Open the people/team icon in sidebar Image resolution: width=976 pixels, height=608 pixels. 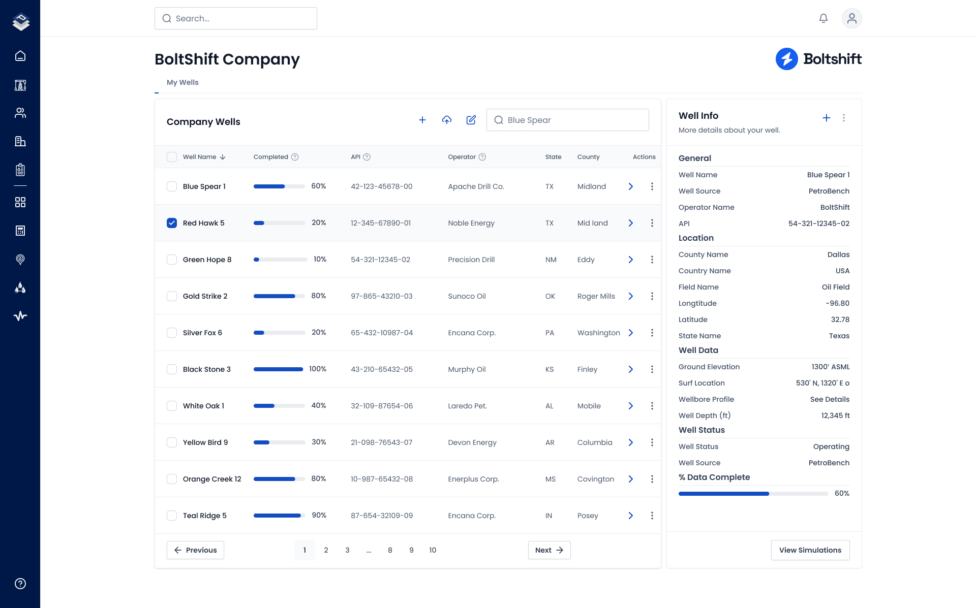click(20, 113)
